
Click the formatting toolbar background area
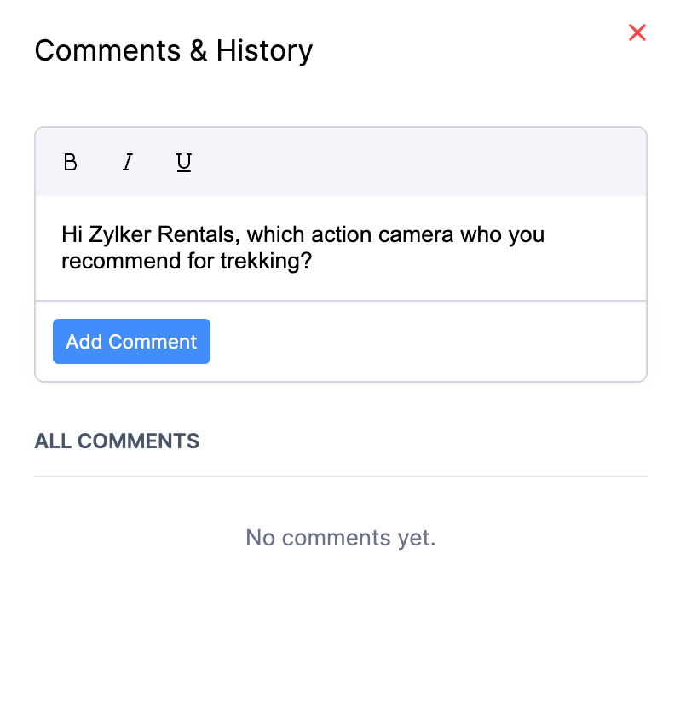(383, 162)
